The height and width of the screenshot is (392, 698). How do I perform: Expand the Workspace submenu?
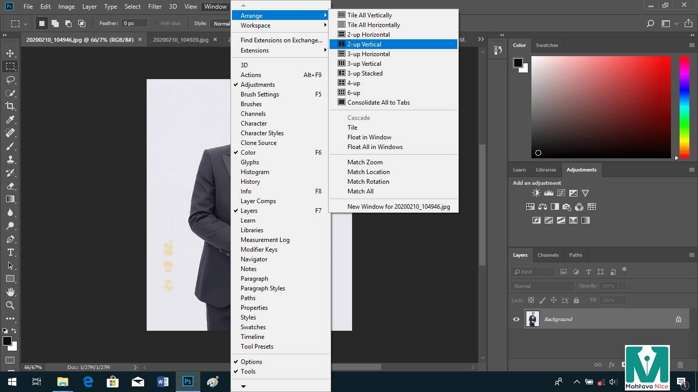(x=281, y=26)
